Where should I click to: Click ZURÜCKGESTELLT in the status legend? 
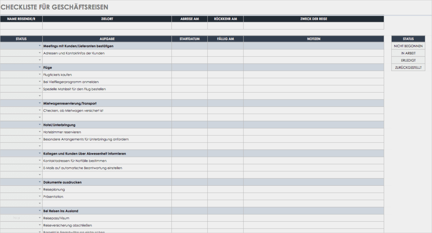[x=408, y=68]
